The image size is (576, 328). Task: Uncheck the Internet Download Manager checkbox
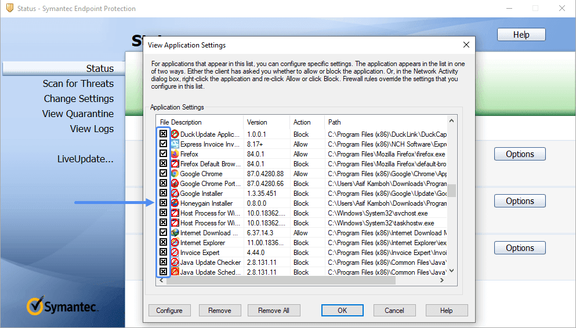163,232
